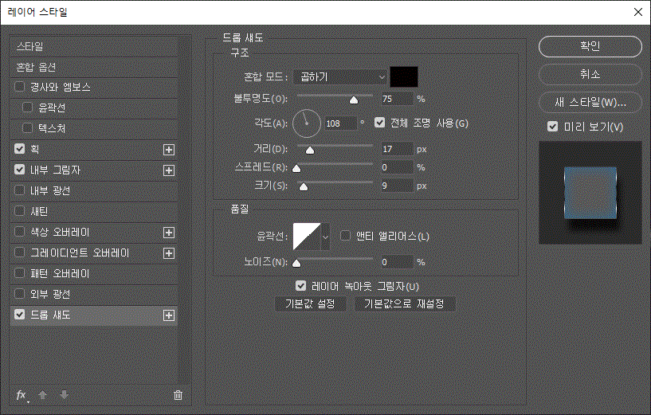Select the 외부 광선 effect row
Screen dimensions: 651x415
click(94, 294)
